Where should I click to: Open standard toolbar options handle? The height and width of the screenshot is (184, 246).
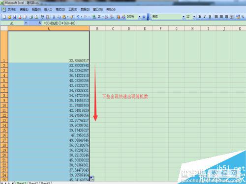[148, 17]
